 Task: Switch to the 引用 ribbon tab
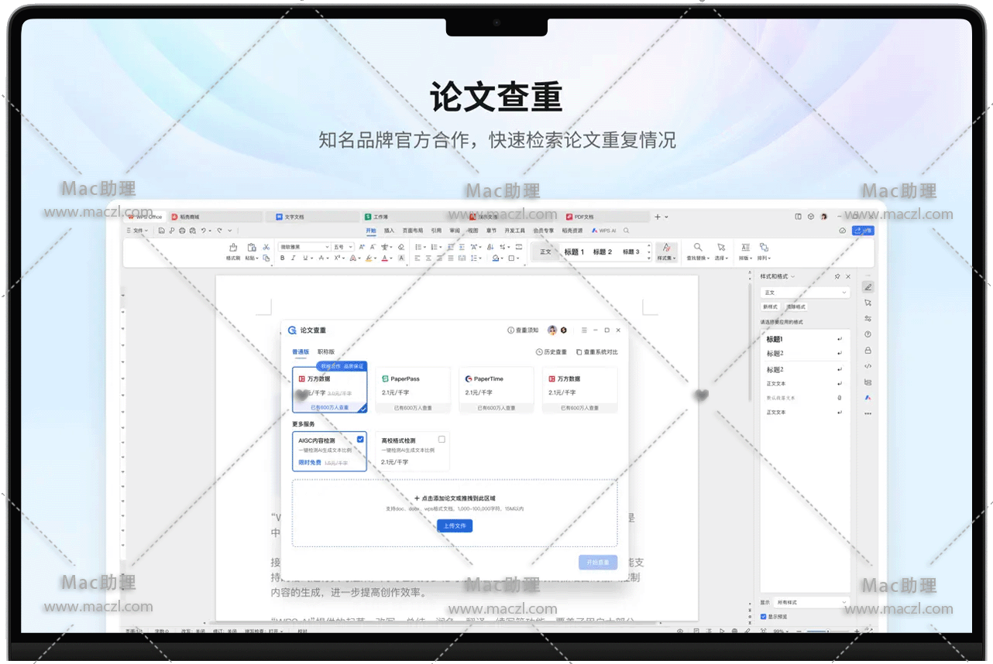tap(436, 231)
